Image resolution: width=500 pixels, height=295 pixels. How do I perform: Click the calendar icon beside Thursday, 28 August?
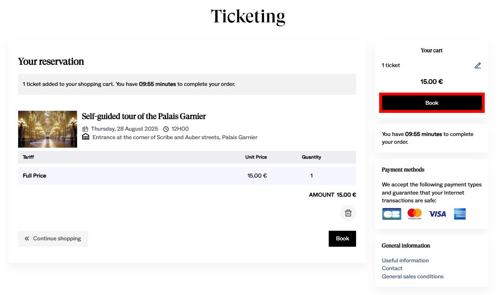tap(85, 129)
